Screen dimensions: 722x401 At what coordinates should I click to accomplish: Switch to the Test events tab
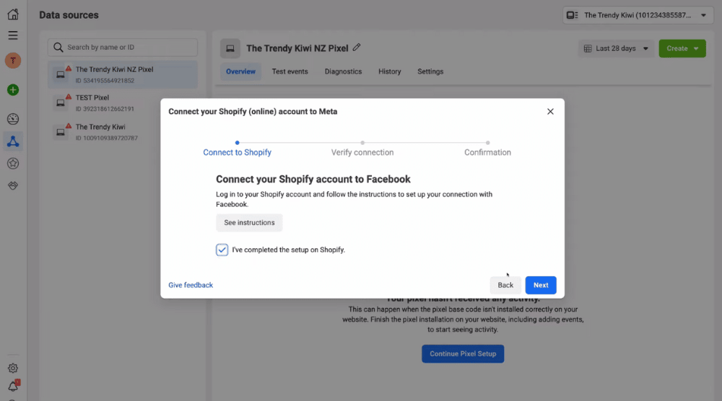(290, 71)
